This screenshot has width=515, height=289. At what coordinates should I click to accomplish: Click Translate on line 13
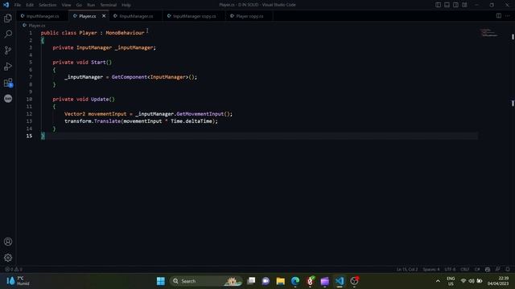107,121
